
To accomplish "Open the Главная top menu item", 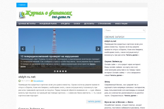I will point(22,5).
